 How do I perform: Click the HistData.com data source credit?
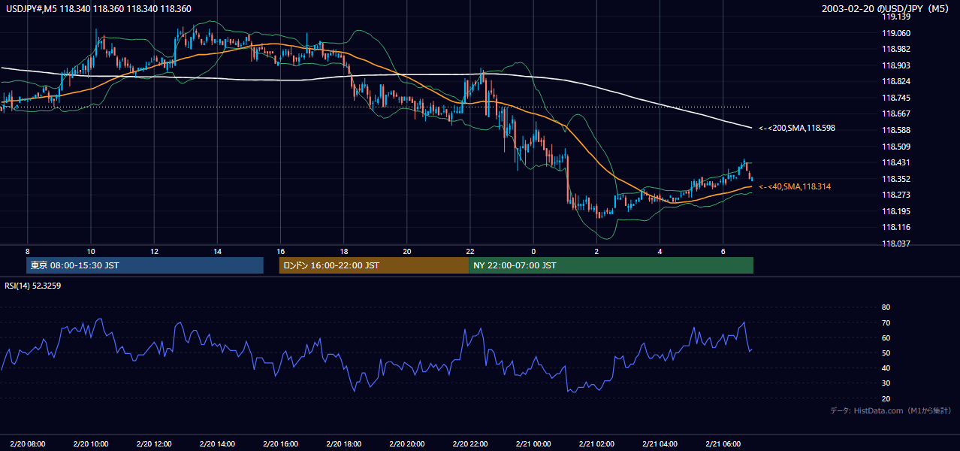891,410
